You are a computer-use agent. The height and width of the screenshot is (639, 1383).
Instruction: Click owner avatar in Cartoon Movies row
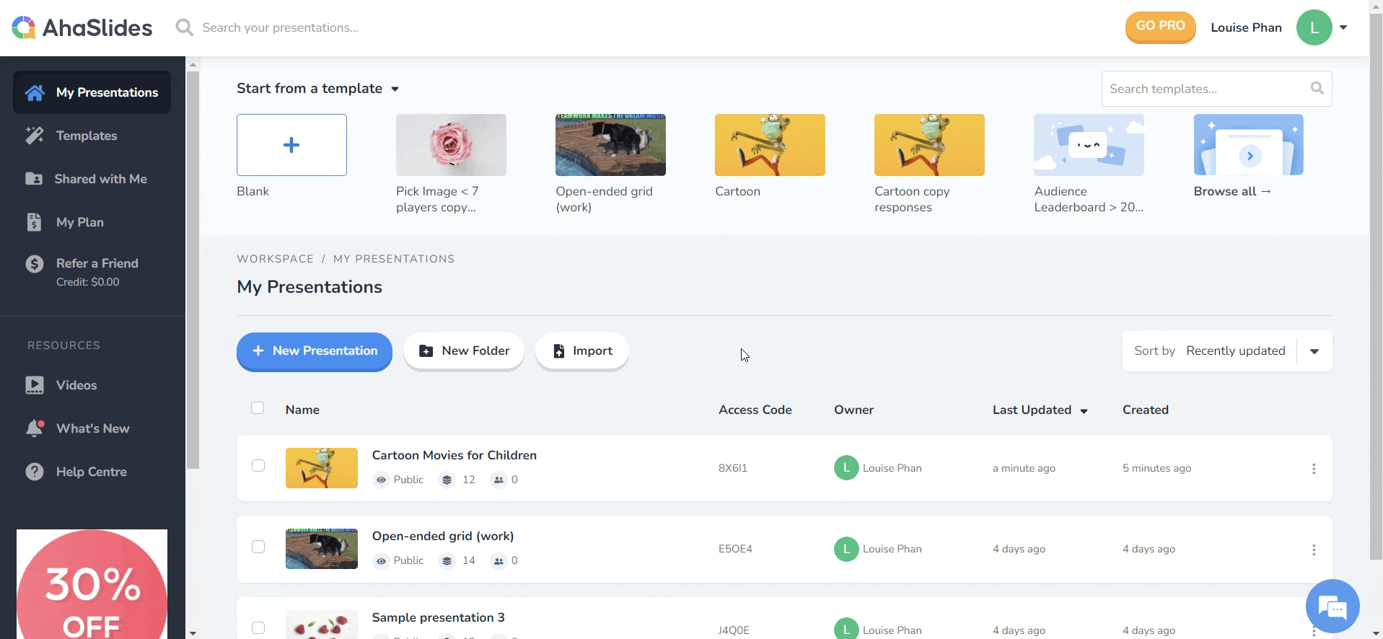click(x=846, y=467)
